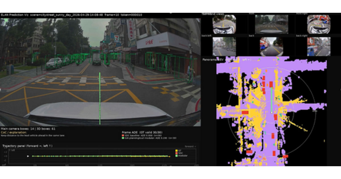This screenshot has width=341, height=179.
Task: Select the back-right camera thumbnail
Action: (x=319, y=47)
